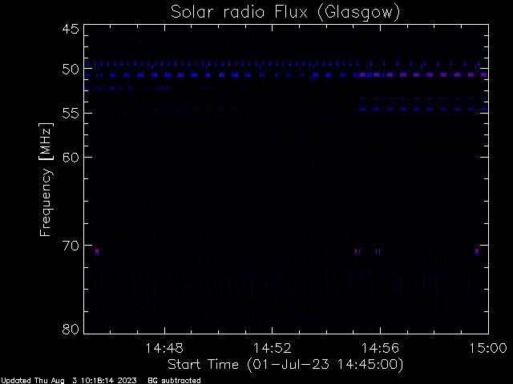The height and width of the screenshot is (384, 513).
Task: Click the red signal marker near 15:00 at 70 MHz
Action: click(x=477, y=251)
